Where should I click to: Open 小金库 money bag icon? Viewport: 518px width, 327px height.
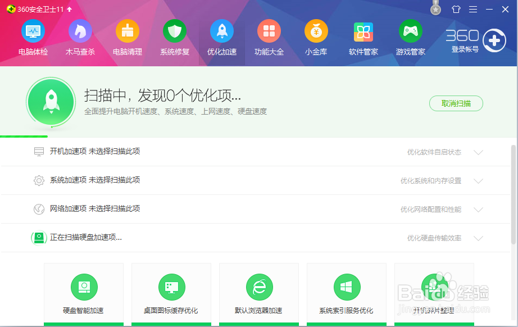click(316, 31)
